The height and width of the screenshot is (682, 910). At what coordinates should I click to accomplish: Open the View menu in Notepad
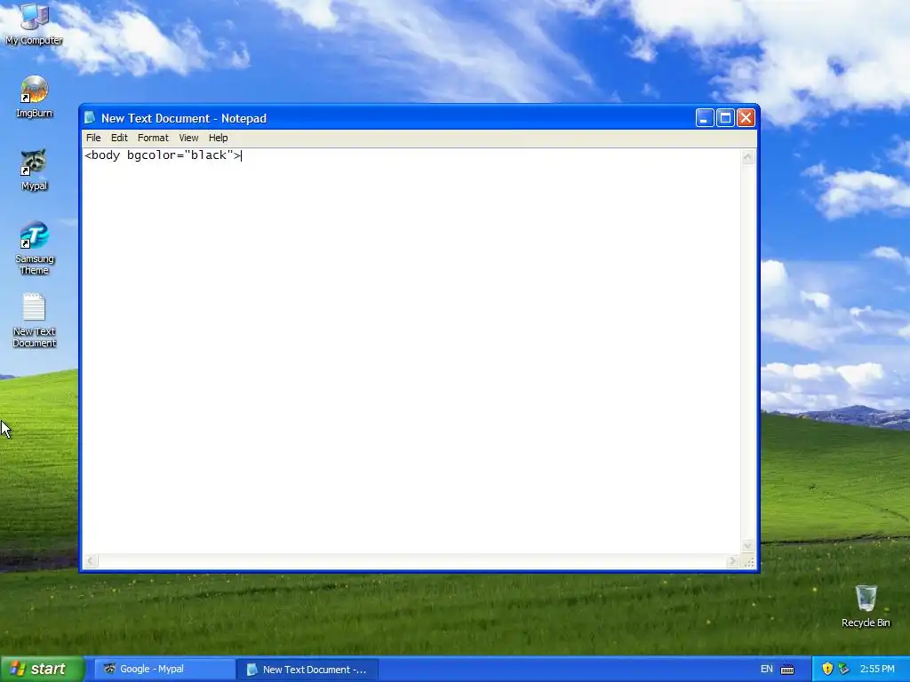click(188, 138)
